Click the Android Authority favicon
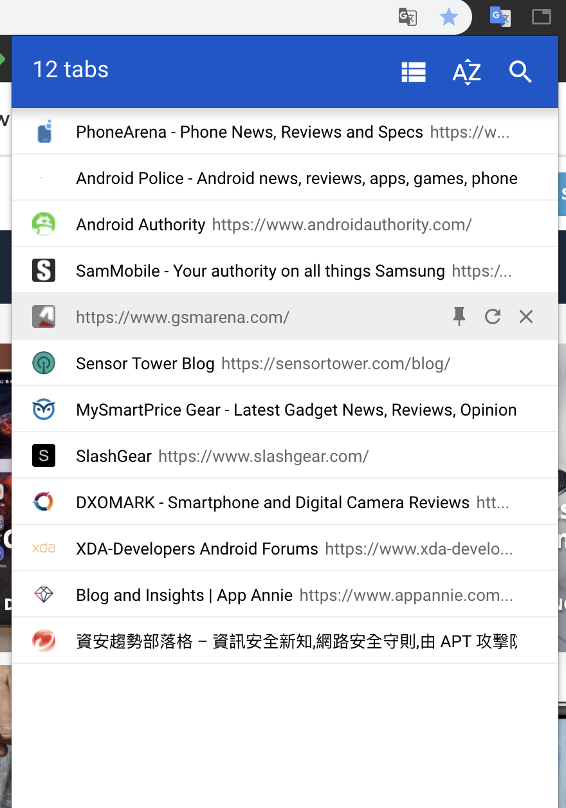The width and height of the screenshot is (566, 808). tap(44, 224)
